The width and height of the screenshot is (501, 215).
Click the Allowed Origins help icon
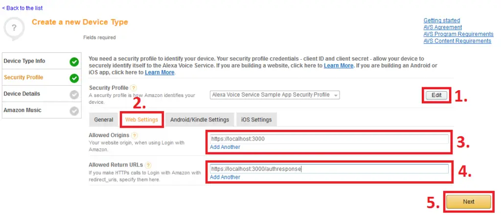click(135, 135)
